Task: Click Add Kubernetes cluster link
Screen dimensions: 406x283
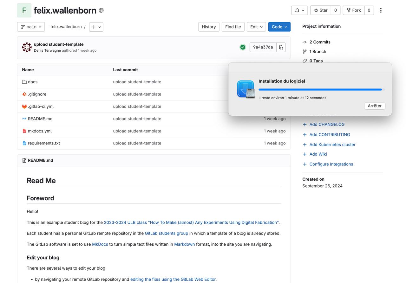Action: coord(332,145)
